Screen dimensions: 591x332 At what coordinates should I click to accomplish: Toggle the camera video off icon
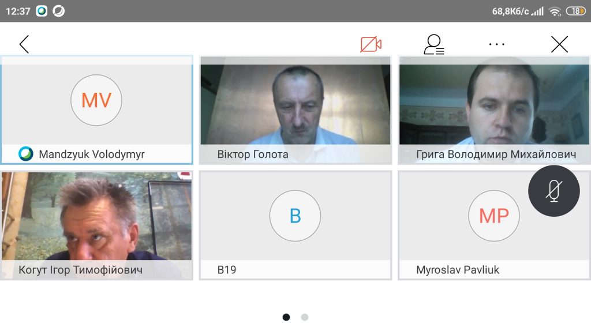coord(371,44)
